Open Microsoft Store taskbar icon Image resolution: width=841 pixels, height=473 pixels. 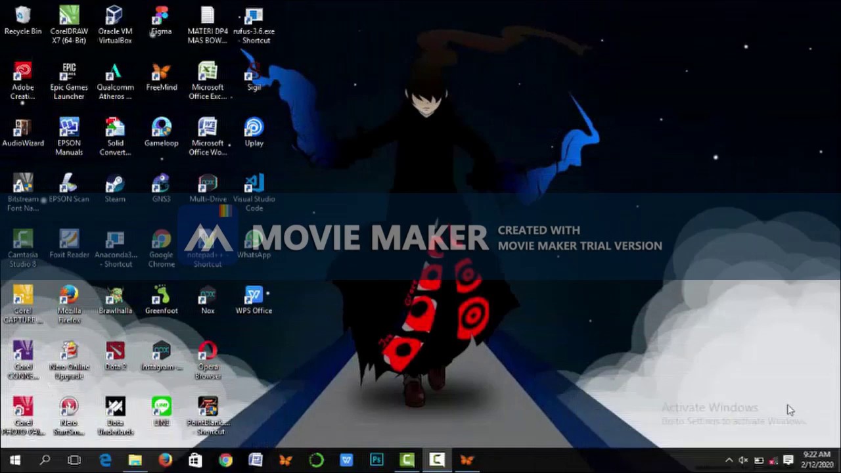[x=195, y=461]
